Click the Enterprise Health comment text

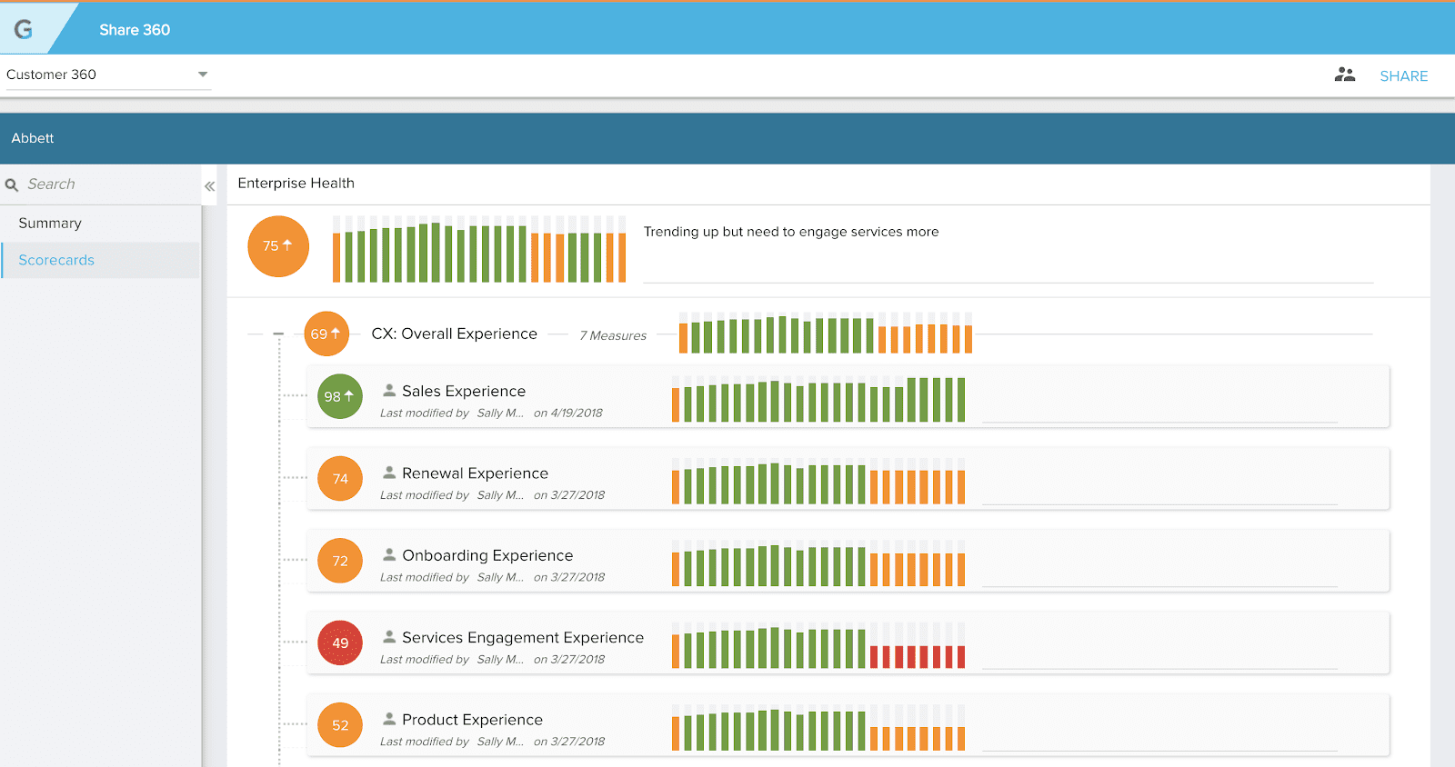[x=790, y=232]
